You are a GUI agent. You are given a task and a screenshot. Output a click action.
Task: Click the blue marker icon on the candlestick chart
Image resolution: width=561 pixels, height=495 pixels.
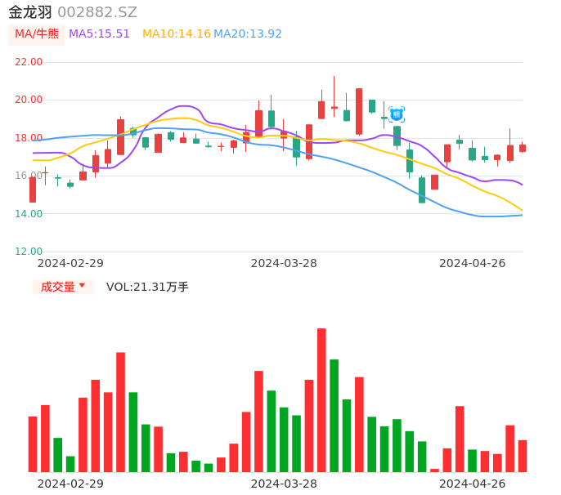[397, 114]
